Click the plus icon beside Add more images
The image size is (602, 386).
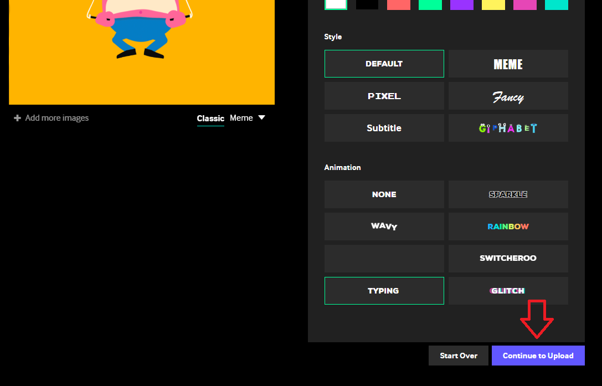(17, 118)
